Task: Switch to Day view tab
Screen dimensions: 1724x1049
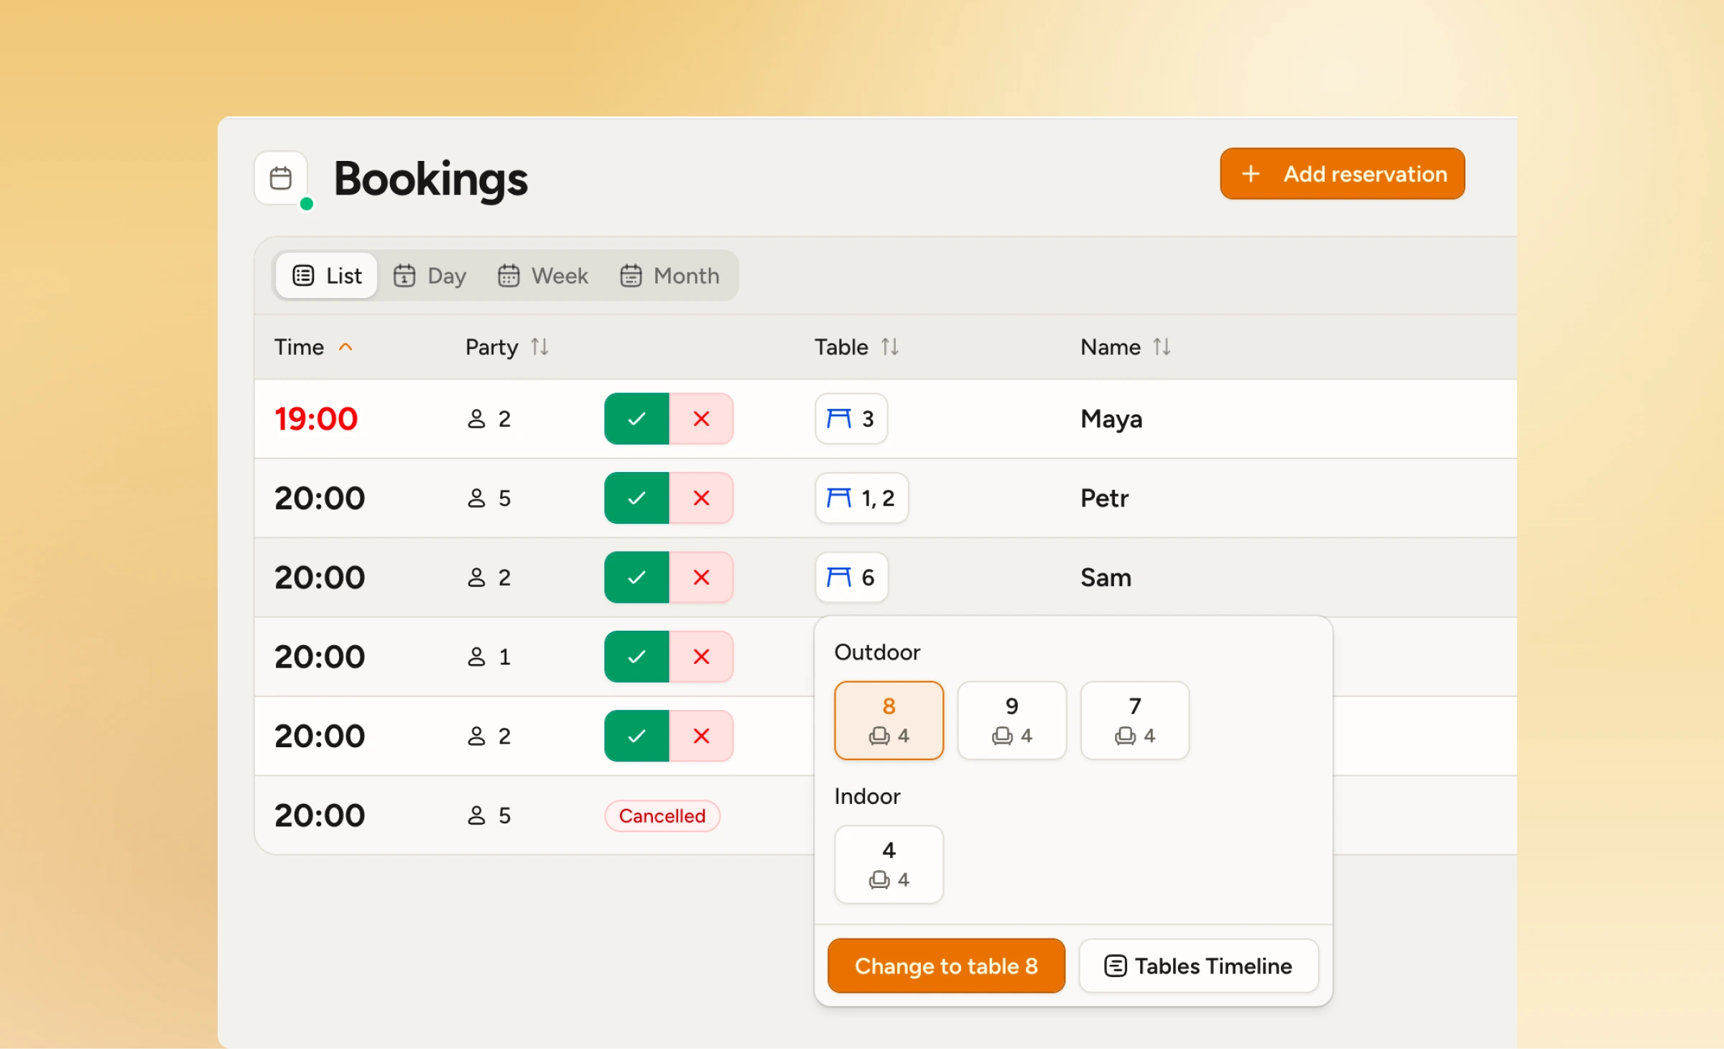Action: 430,275
